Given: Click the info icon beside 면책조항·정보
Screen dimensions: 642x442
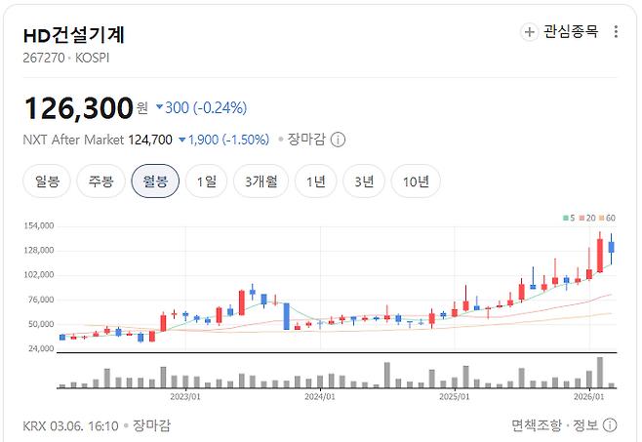Looking at the screenshot, I should [610, 425].
